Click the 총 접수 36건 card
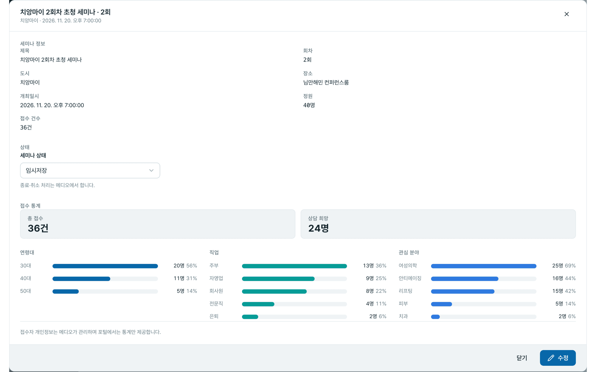 158,224
